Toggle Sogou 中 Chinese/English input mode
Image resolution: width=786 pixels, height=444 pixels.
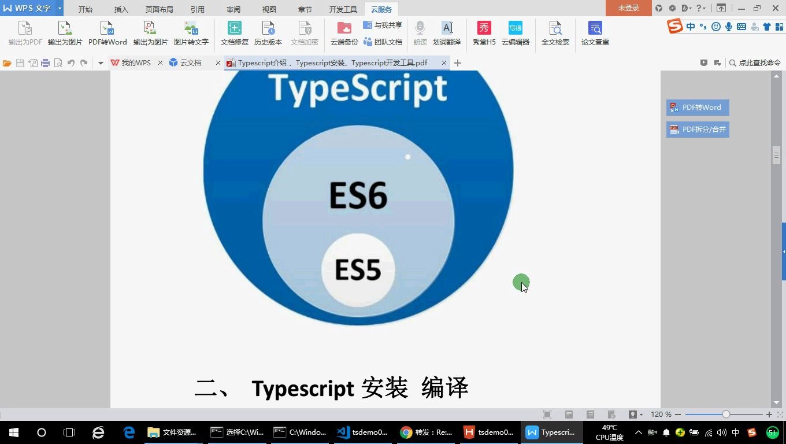click(691, 27)
